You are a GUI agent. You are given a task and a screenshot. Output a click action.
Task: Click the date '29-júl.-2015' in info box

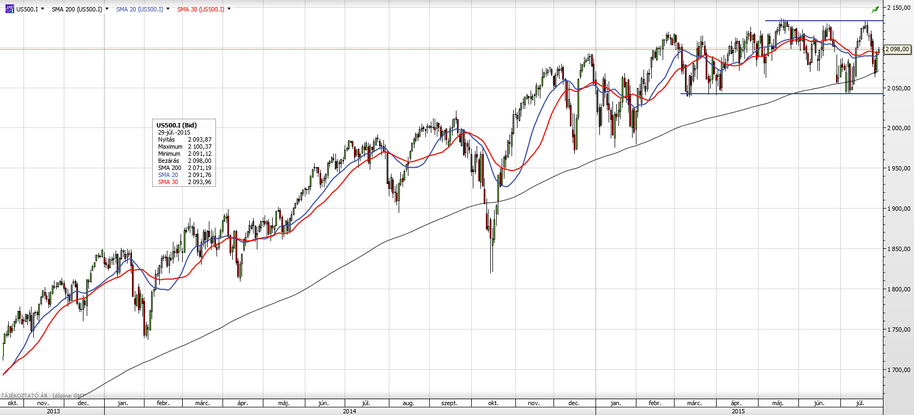click(x=175, y=132)
